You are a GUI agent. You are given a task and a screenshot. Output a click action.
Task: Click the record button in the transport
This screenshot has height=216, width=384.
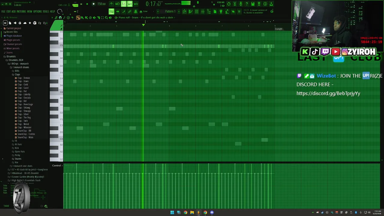94,4
